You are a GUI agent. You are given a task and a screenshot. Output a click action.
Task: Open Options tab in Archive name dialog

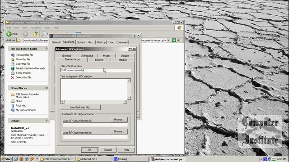pyautogui.click(x=81, y=42)
